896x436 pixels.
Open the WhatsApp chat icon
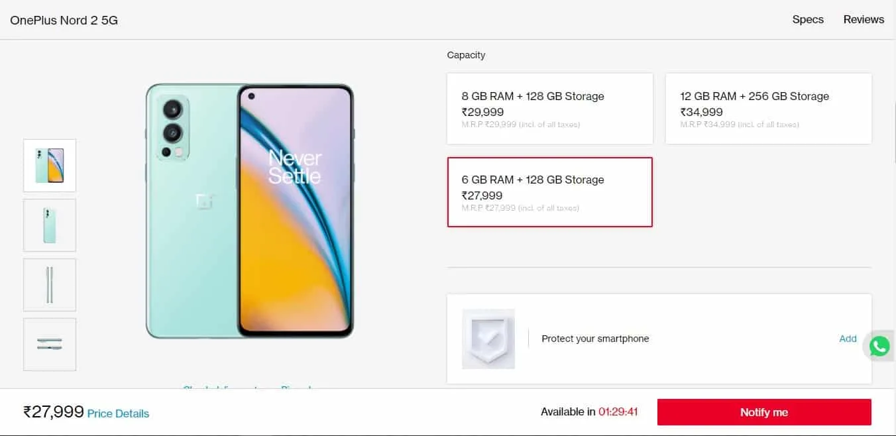pos(879,346)
